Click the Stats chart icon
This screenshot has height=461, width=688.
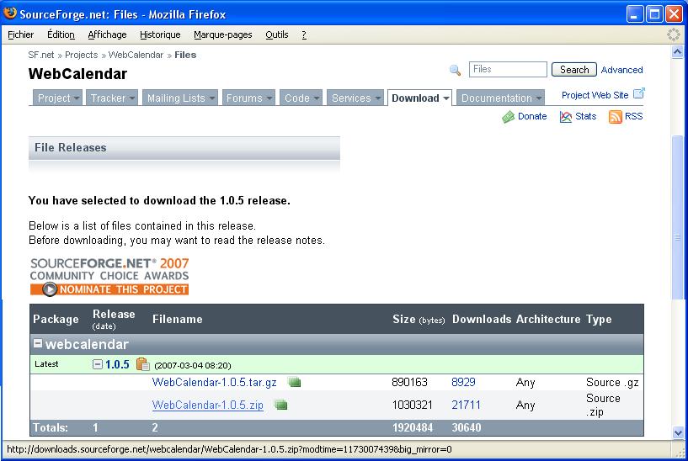(566, 117)
